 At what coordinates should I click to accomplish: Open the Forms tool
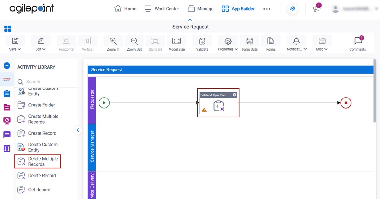pos(271,44)
